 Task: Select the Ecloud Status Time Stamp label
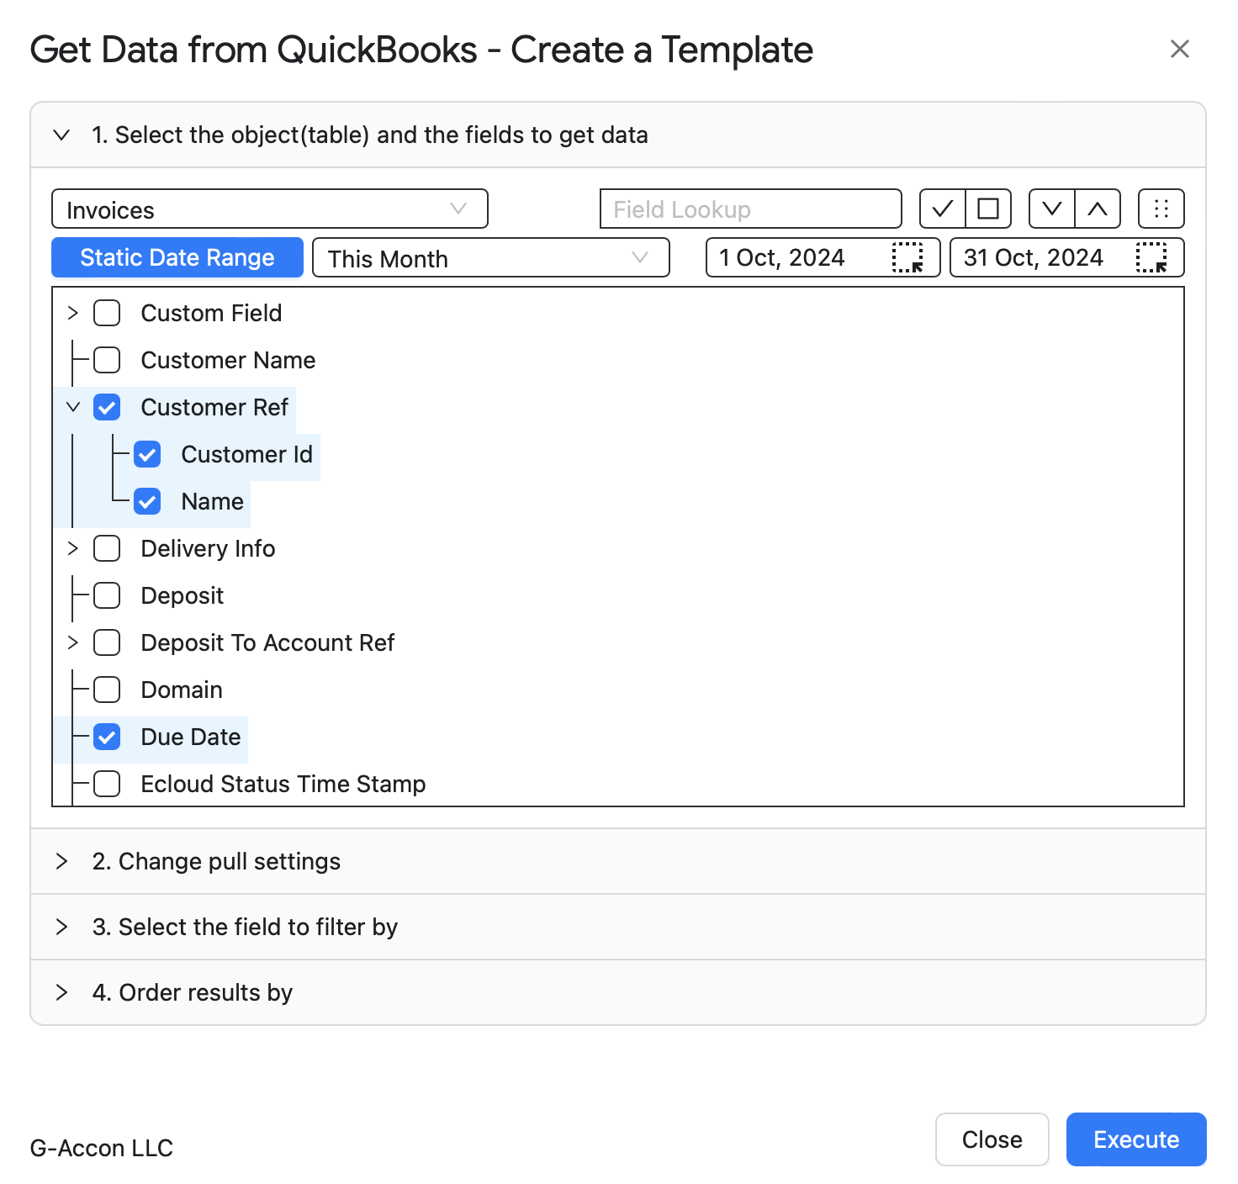tap(283, 784)
